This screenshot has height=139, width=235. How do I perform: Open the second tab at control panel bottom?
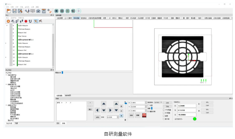pyautogui.click(x=64, y=123)
